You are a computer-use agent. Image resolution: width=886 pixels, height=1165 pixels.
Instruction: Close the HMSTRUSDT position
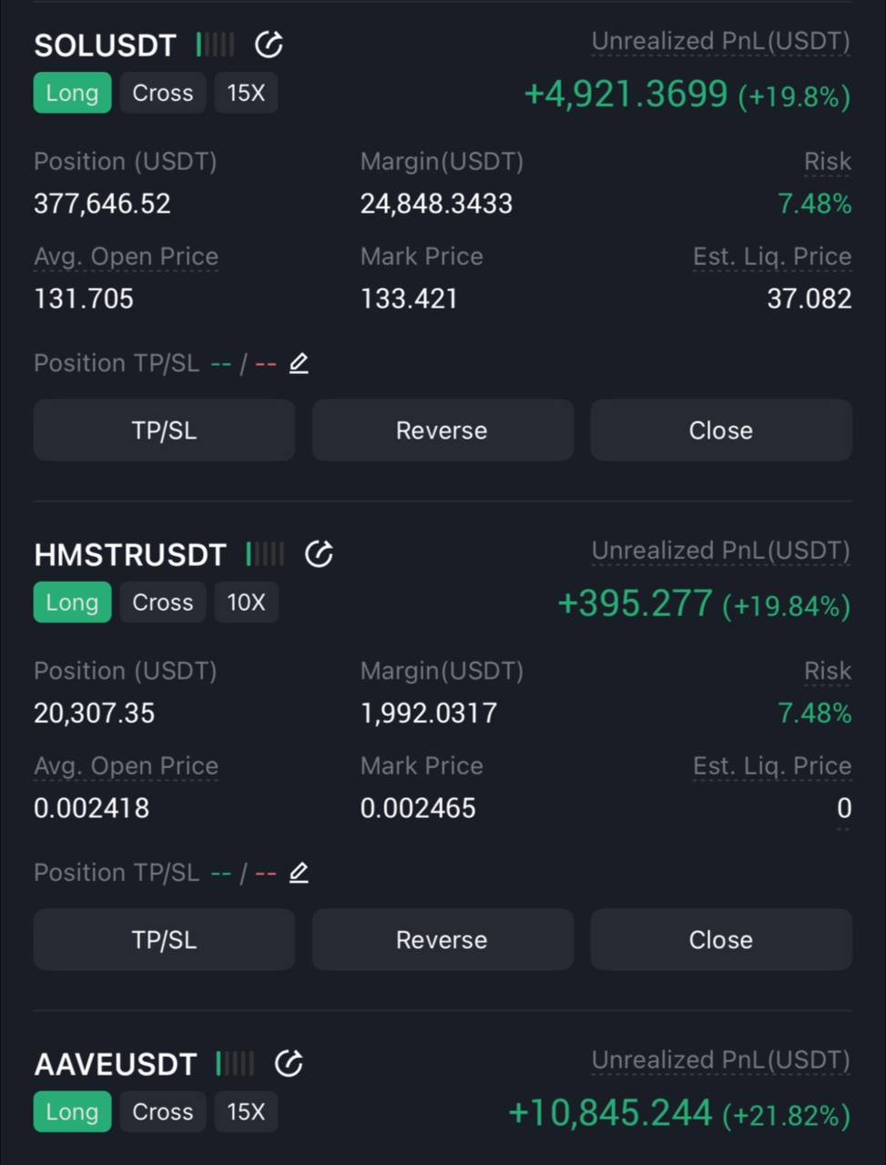coord(721,940)
